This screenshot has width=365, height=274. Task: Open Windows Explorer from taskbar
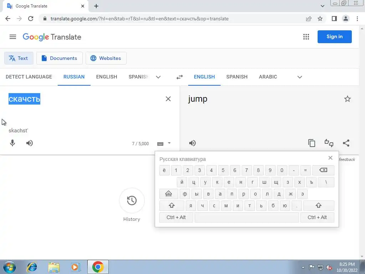pyautogui.click(x=54, y=267)
